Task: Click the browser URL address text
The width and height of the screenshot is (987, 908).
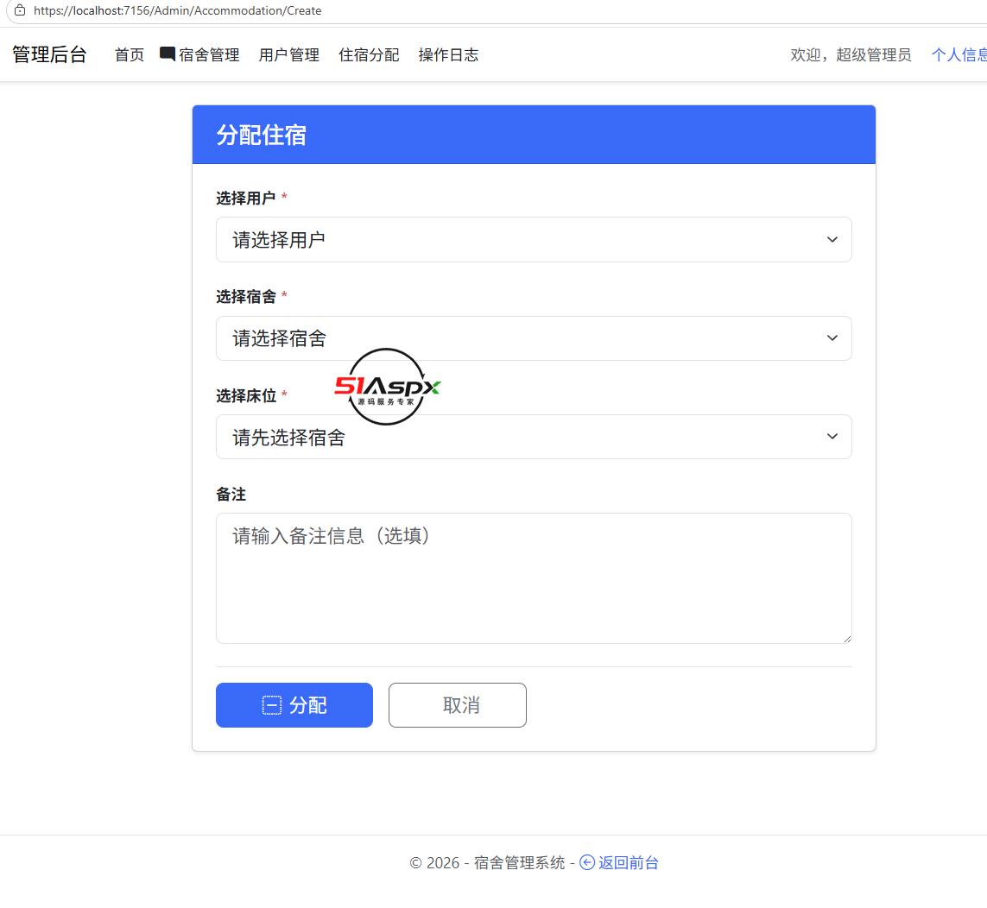Action: click(x=178, y=10)
